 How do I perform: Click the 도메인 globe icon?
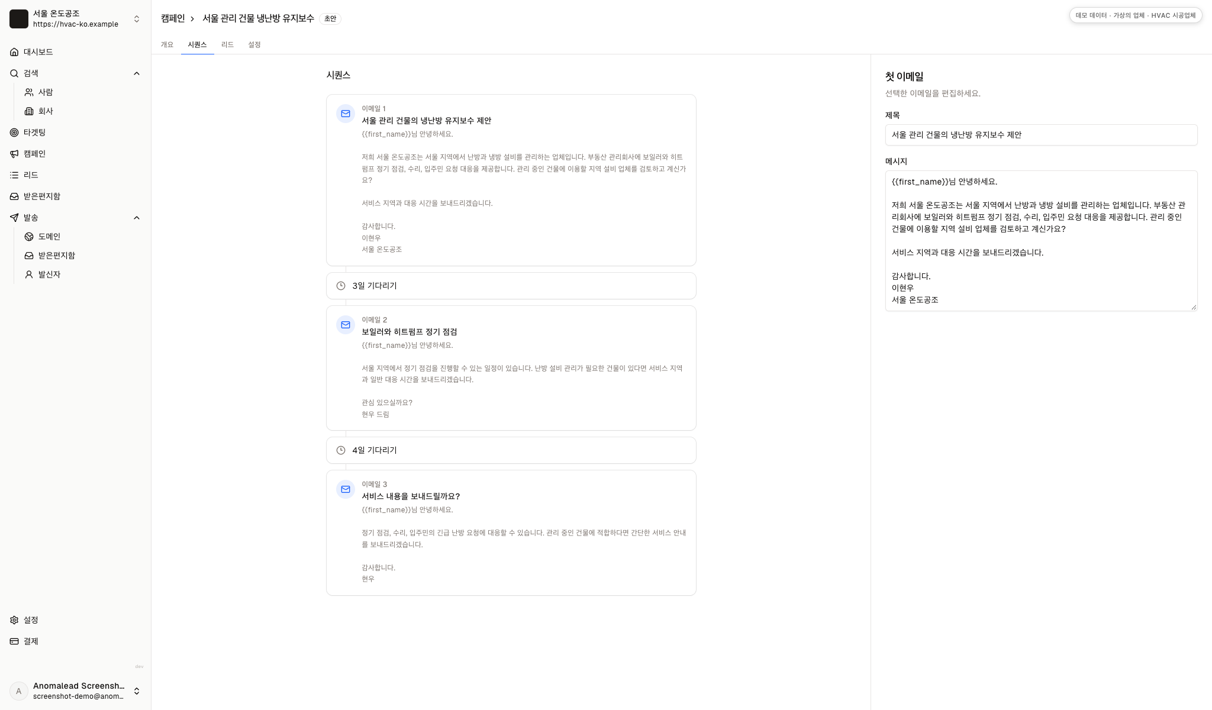coord(29,237)
